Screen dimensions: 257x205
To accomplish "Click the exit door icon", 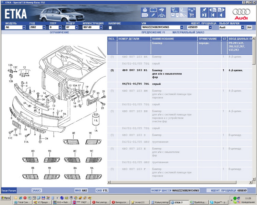I will tap(204, 15).
